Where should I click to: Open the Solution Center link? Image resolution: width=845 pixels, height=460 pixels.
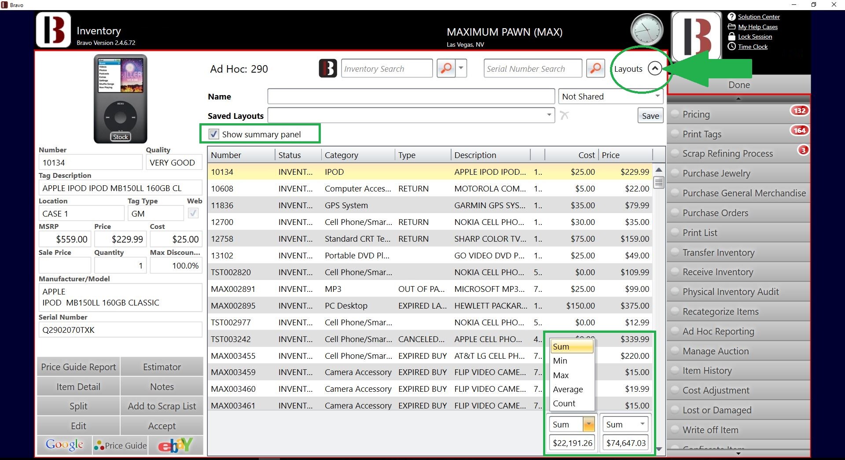[759, 17]
